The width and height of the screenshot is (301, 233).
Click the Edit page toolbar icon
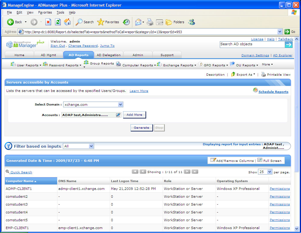[x=159, y=22]
